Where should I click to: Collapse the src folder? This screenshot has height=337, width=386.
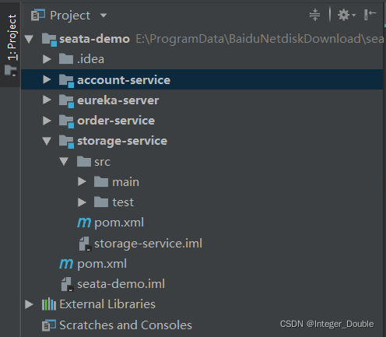click(64, 161)
